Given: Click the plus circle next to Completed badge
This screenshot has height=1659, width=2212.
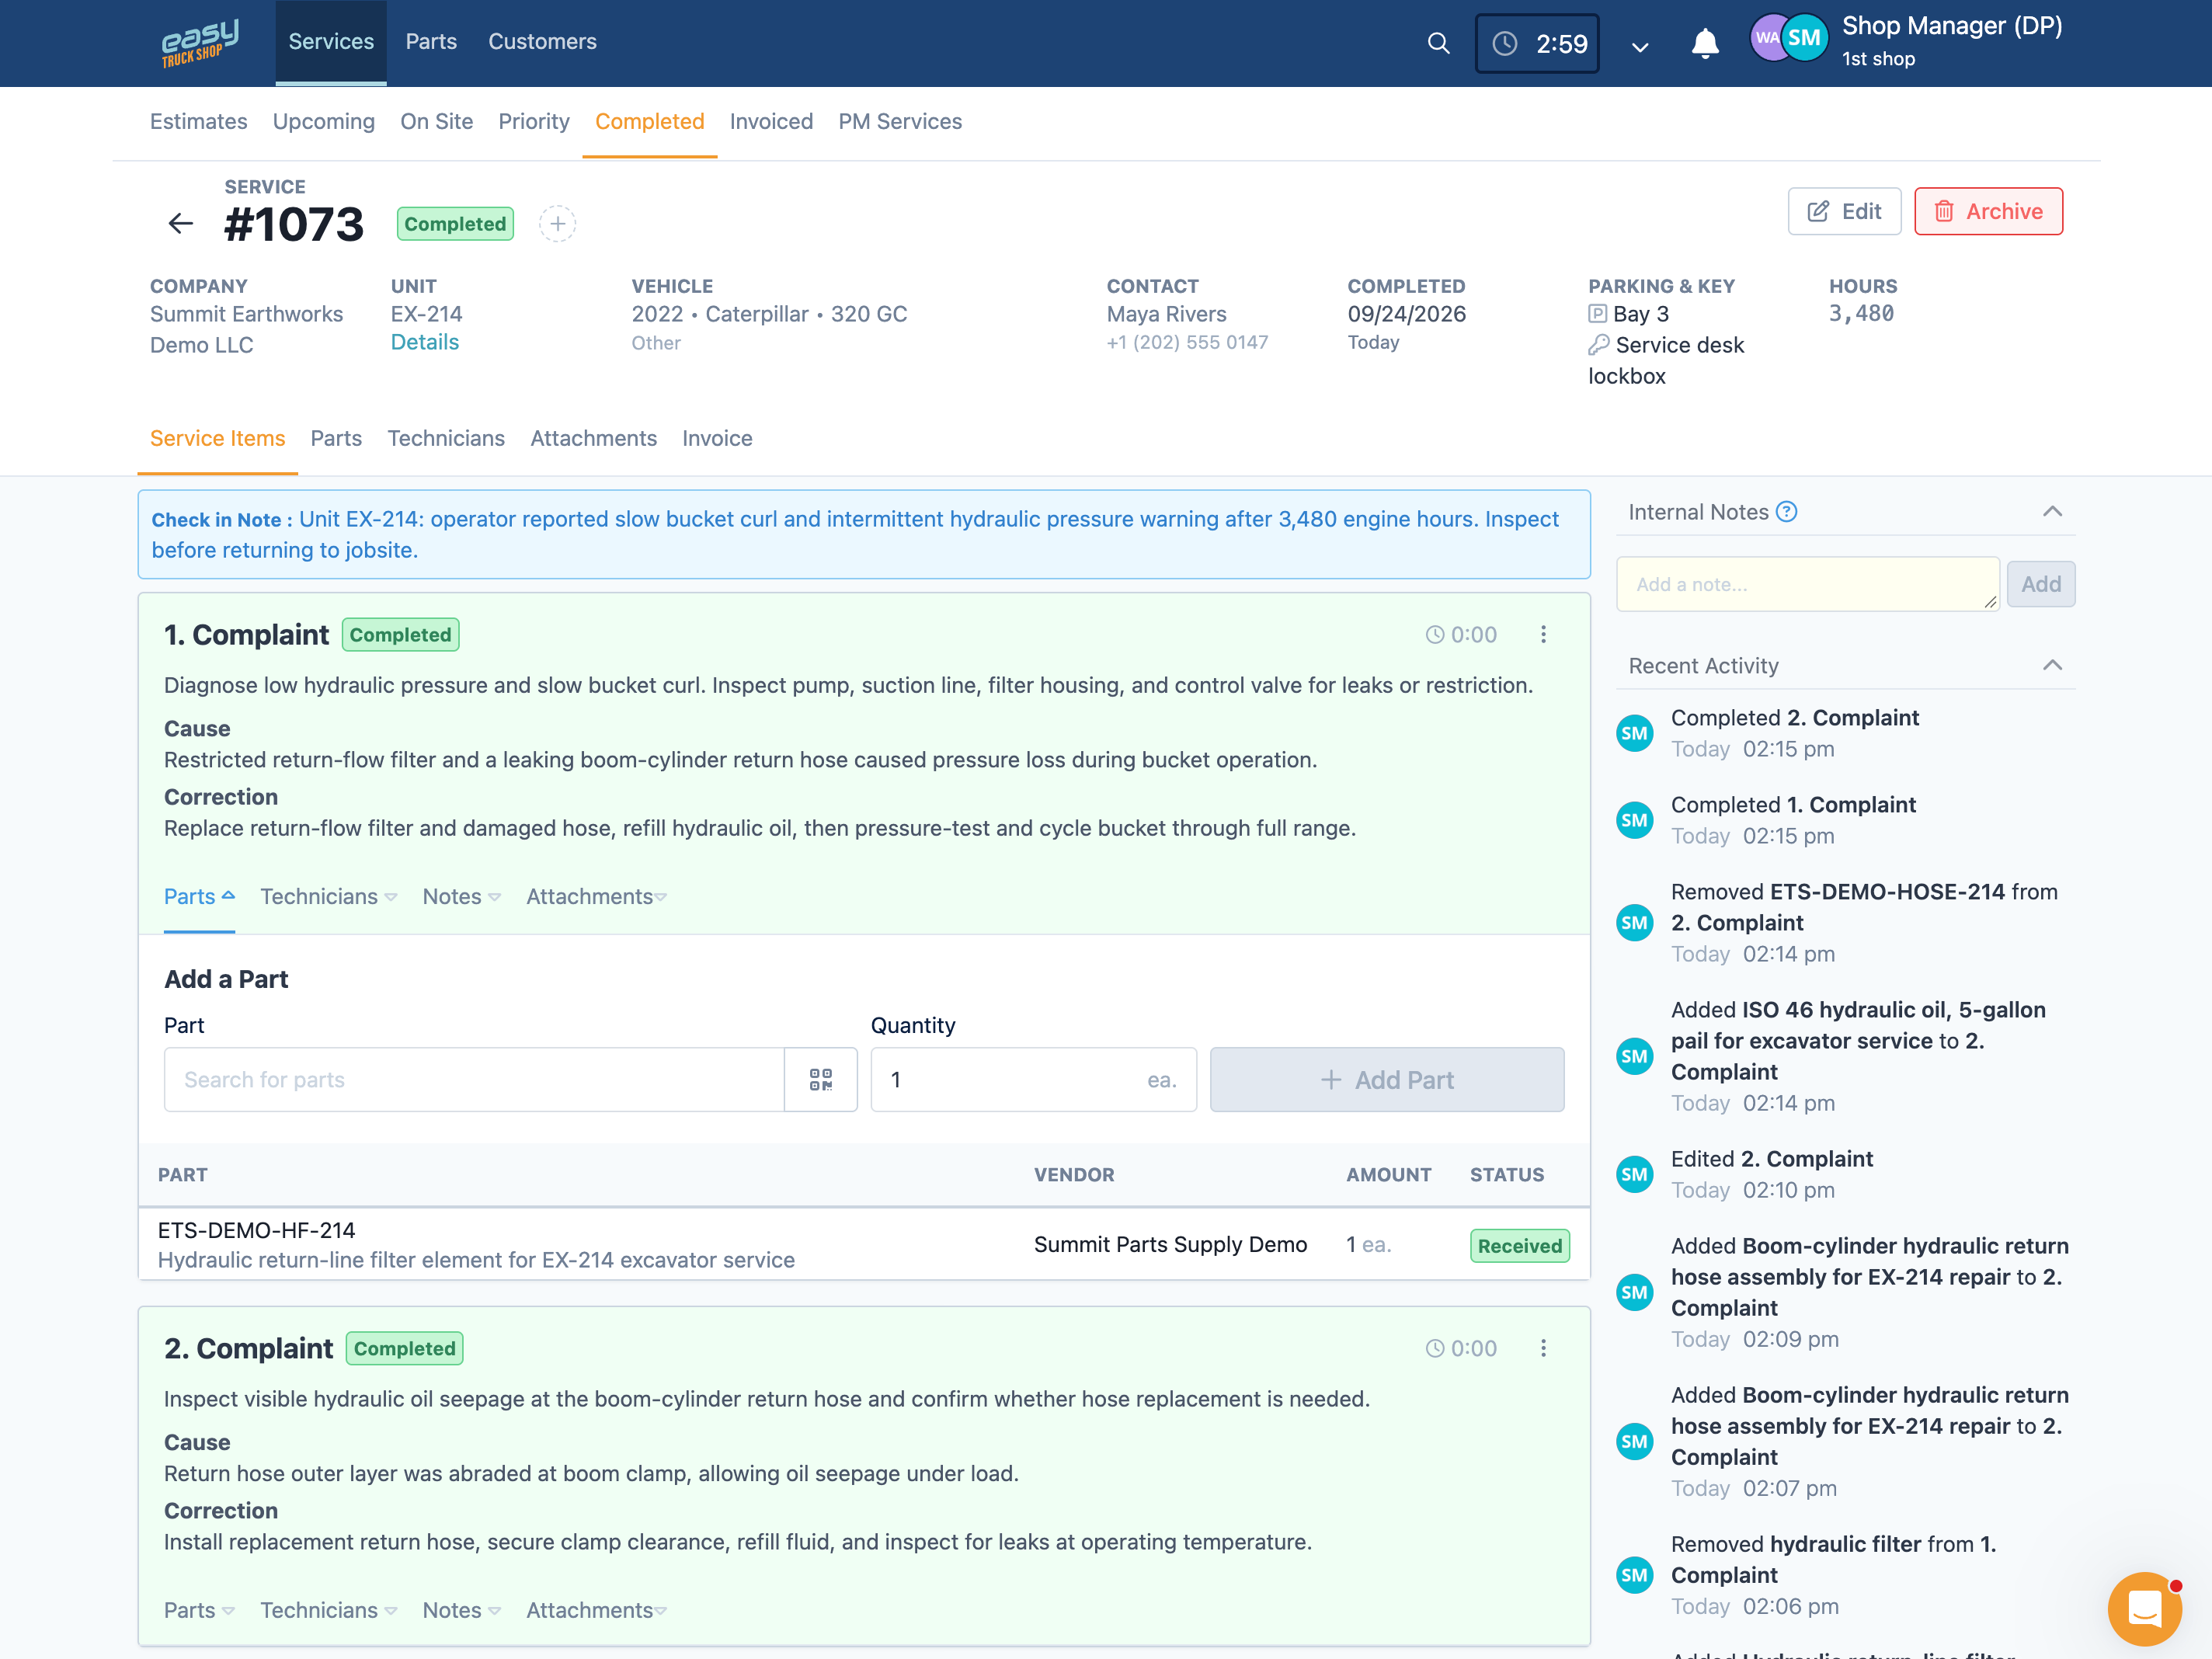Looking at the screenshot, I should [x=557, y=224].
